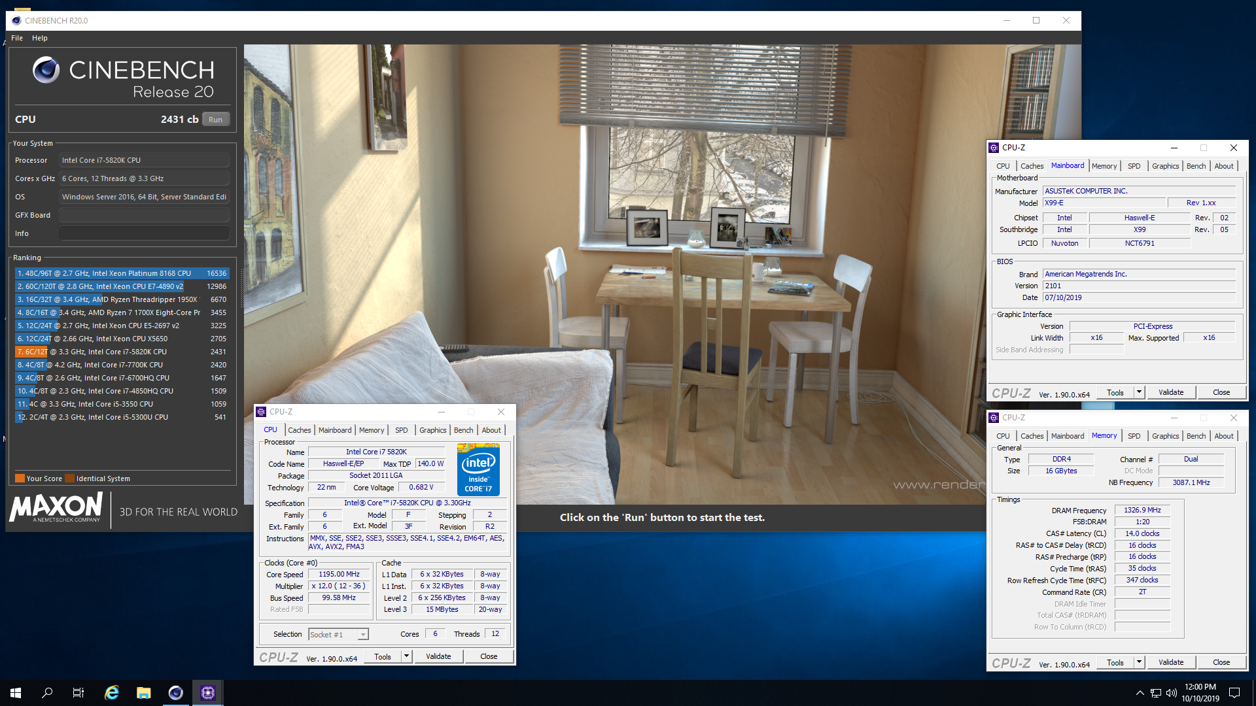Expand Socket #1 selection dropdown
Screen dimensions: 1256x706
tap(363, 634)
